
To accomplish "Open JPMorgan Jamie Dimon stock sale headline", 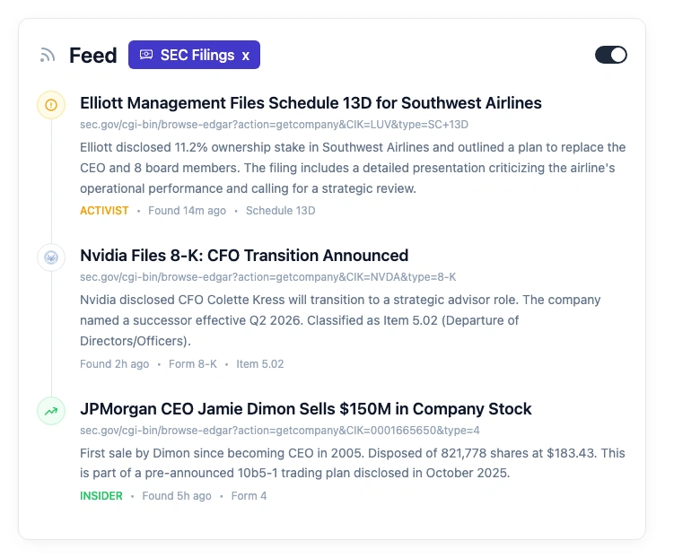I will [306, 409].
